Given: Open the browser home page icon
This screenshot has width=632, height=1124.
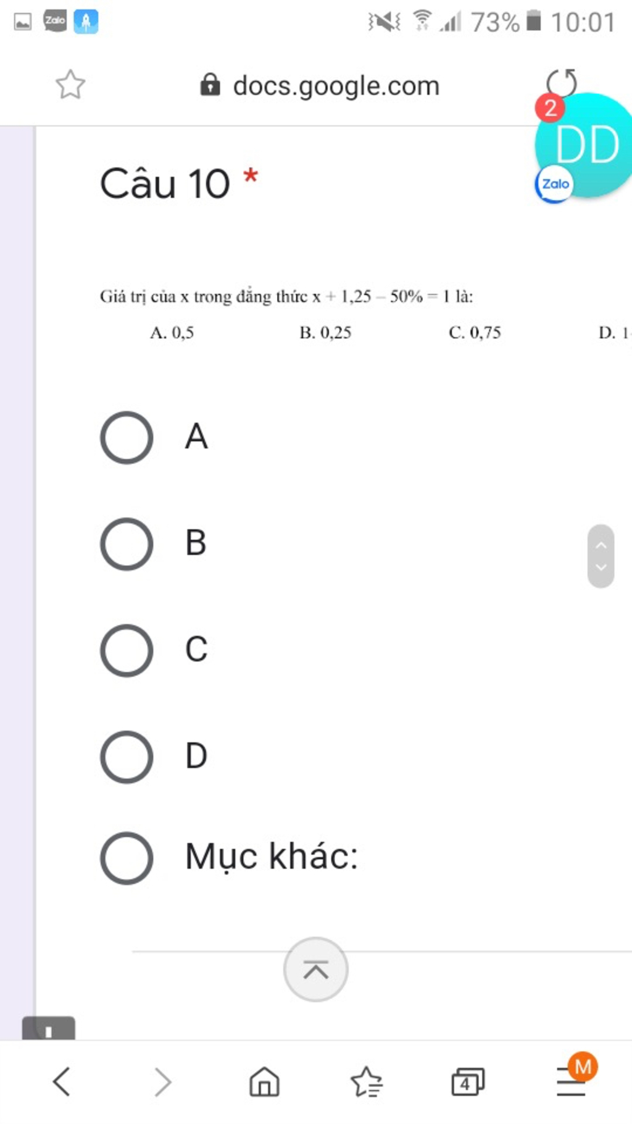Looking at the screenshot, I should click(264, 1081).
